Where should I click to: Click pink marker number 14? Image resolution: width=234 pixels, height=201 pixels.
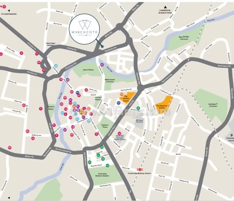(66, 109)
